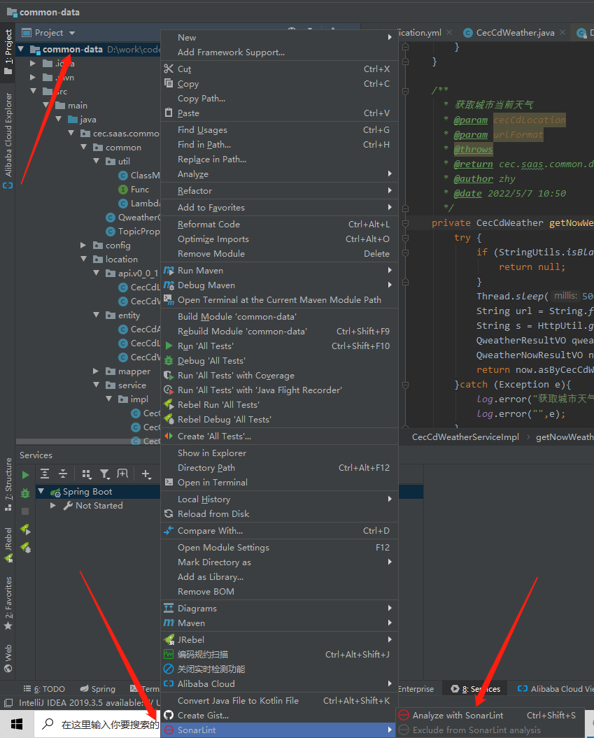This screenshot has width=594, height=738.
Task: Click the Paste clipboard icon in the context menu
Action: (169, 113)
